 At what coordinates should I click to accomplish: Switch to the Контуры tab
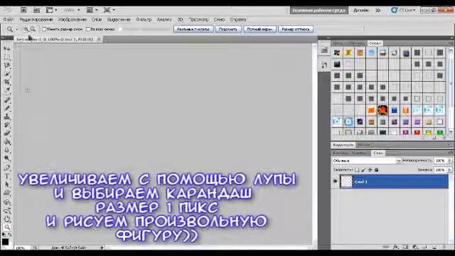360,153
